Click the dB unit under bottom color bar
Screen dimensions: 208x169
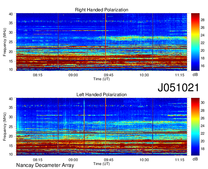[195, 159]
